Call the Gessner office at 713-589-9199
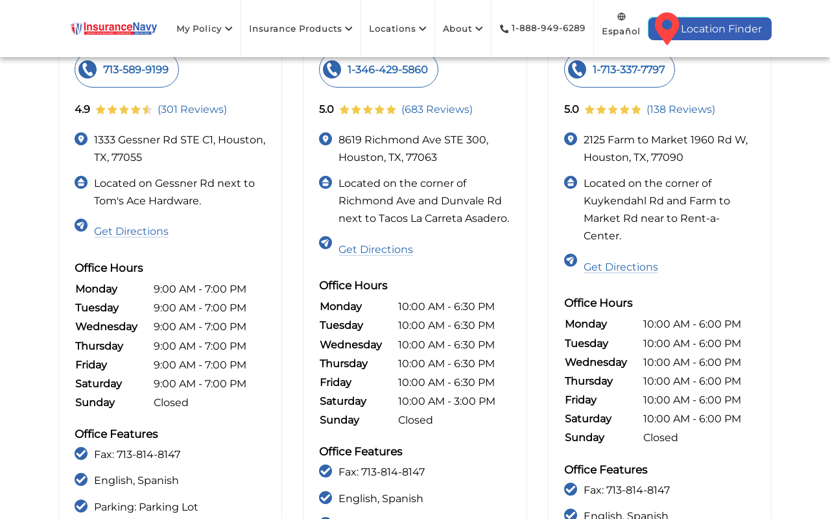 (x=126, y=70)
